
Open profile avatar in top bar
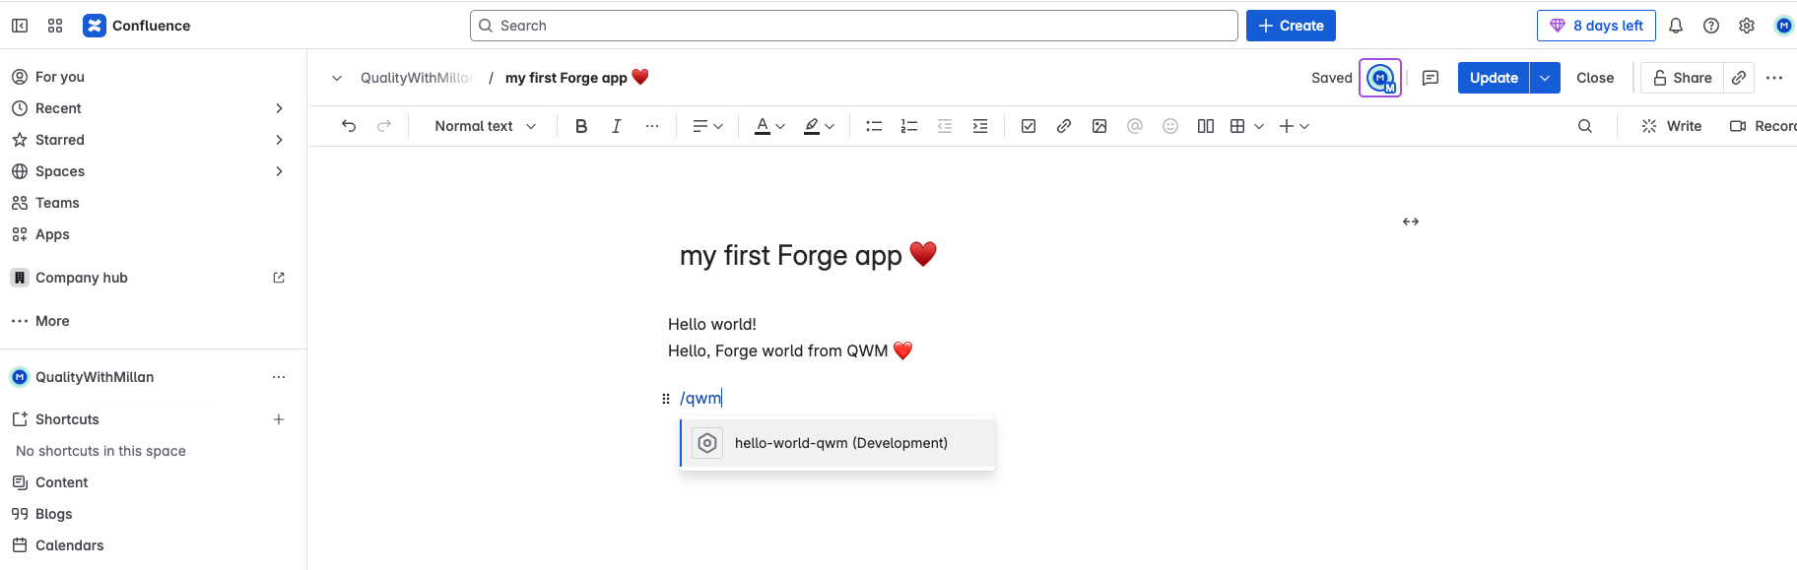[x=1784, y=26]
